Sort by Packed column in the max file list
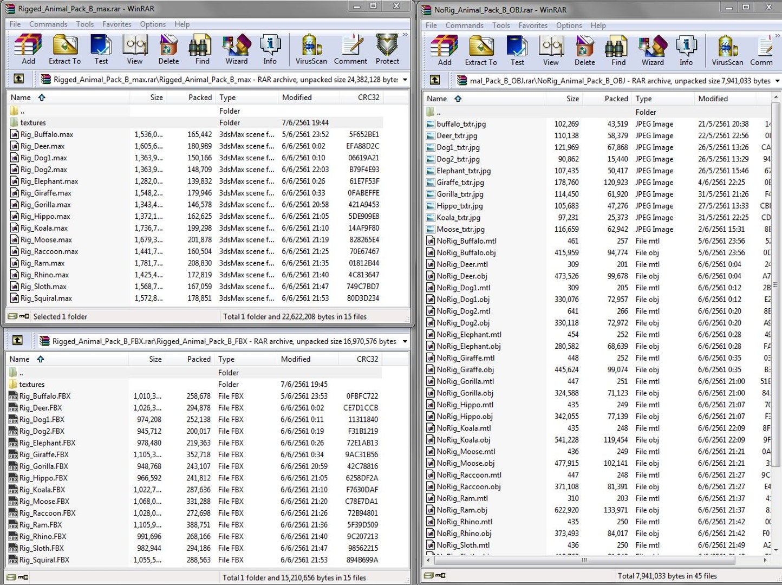Viewport: 782px width, 585px height. [200, 97]
